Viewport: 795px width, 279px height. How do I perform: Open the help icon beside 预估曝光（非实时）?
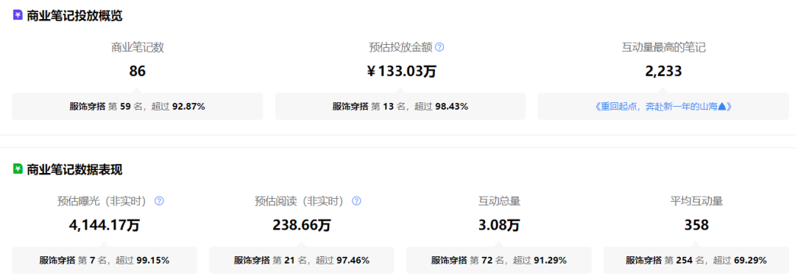click(159, 201)
